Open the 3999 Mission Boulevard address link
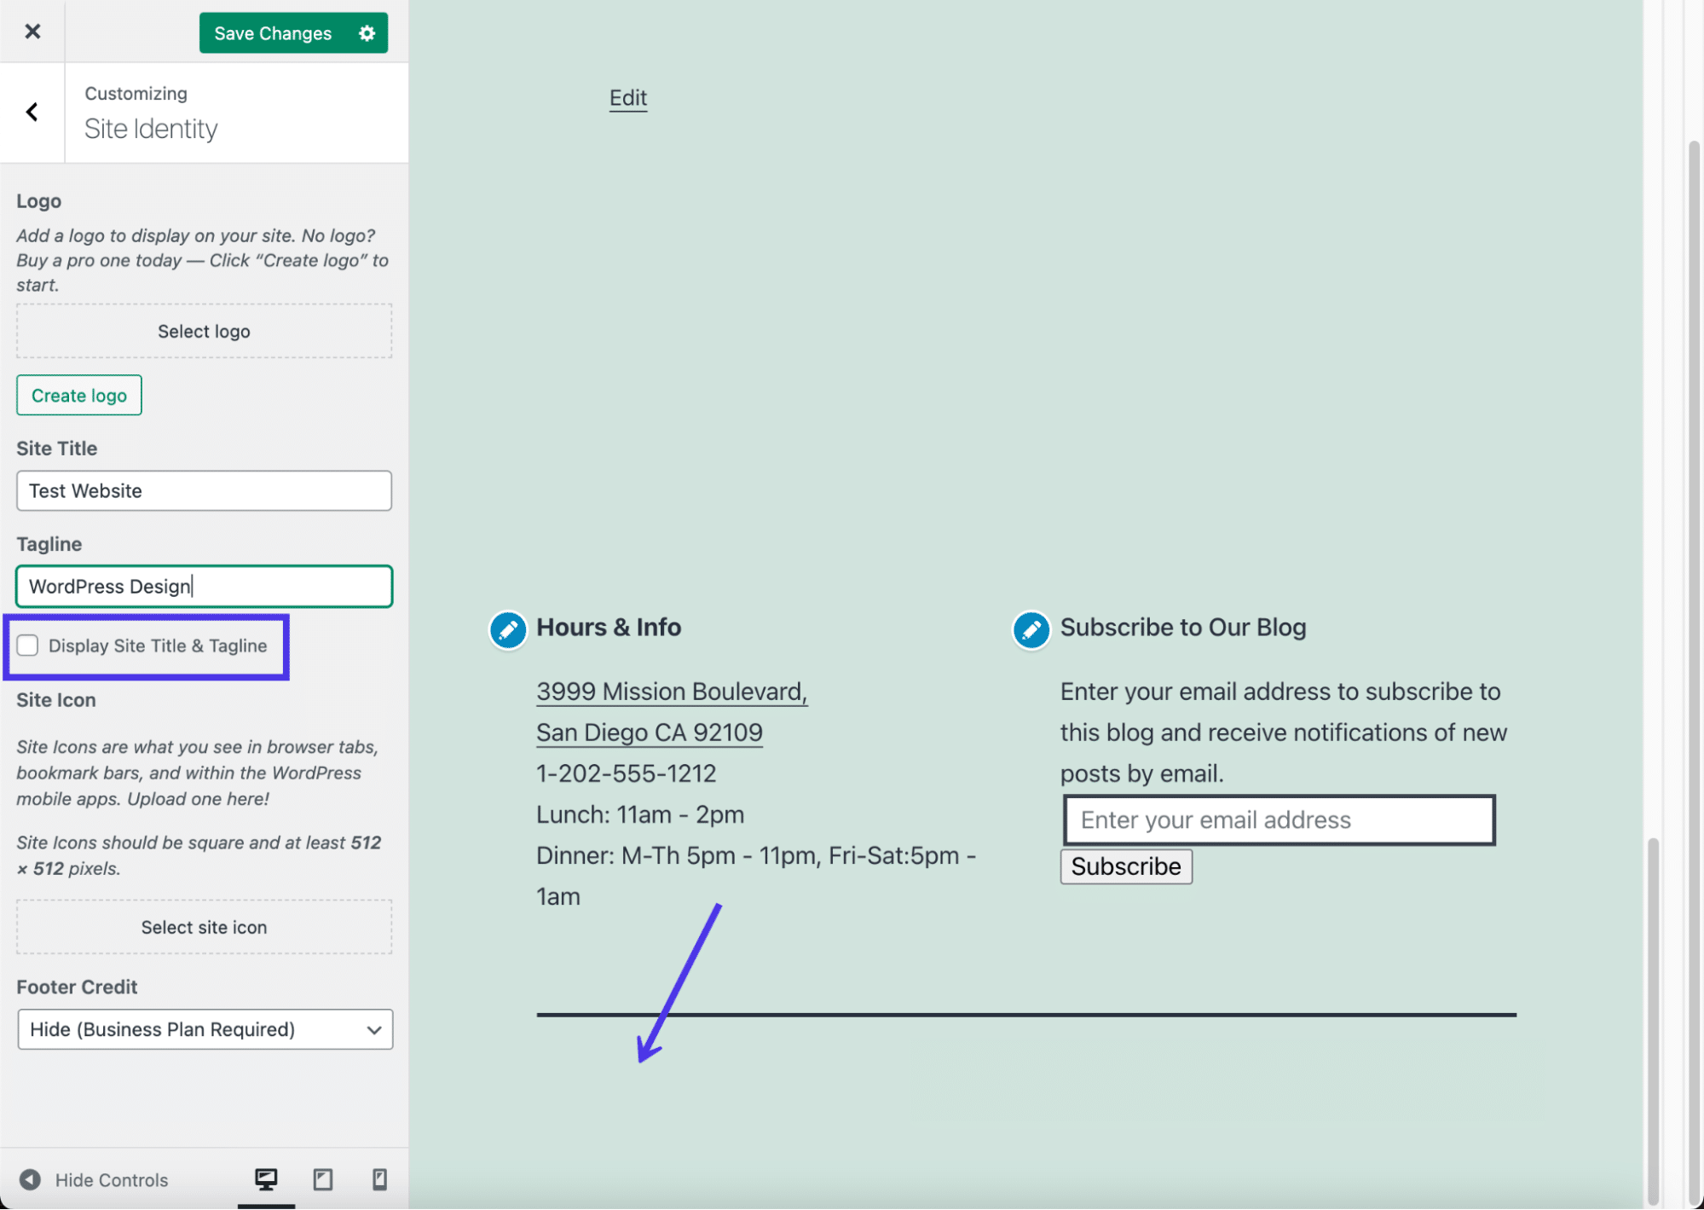1704x1210 pixels. [x=671, y=692]
